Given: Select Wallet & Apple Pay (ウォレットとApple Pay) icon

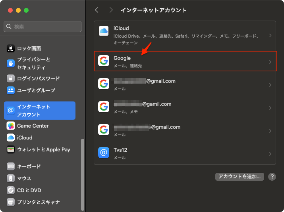Looking at the screenshot, I should point(11,150).
